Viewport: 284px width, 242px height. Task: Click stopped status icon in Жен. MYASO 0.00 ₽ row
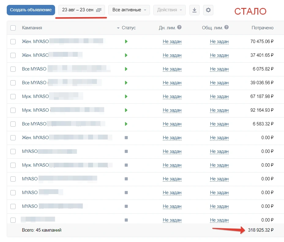click(126, 138)
